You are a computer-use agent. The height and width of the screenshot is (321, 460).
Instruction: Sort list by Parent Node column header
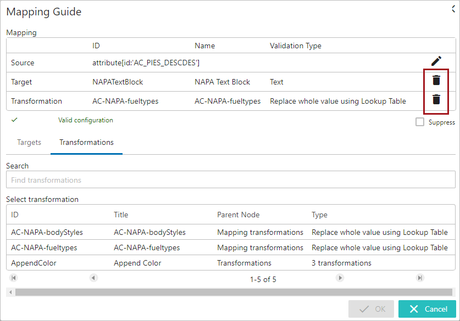238,215
